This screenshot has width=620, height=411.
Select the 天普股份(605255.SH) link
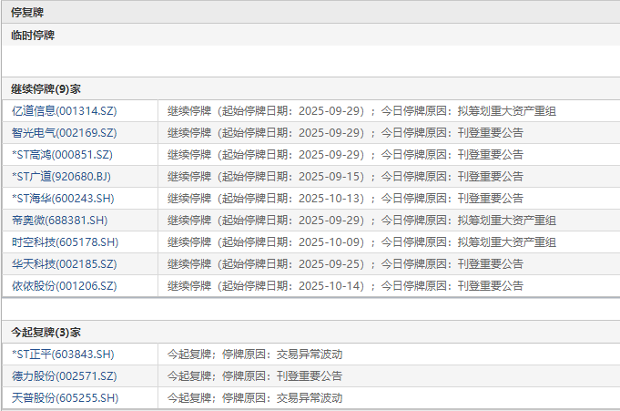66,397
